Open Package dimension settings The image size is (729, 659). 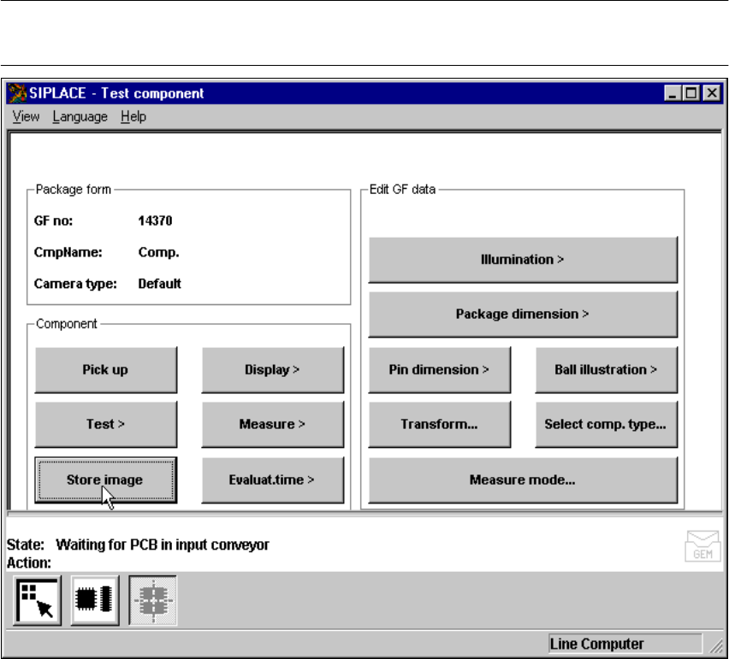(x=522, y=315)
